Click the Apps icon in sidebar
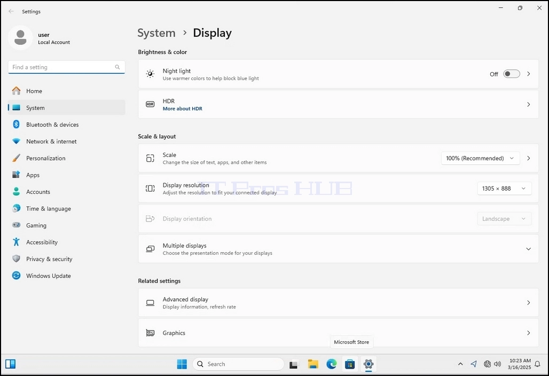Image resolution: width=549 pixels, height=376 pixels. (x=16, y=175)
